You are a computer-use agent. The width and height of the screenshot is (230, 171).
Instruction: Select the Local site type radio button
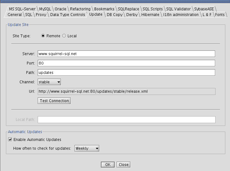tap(64, 36)
